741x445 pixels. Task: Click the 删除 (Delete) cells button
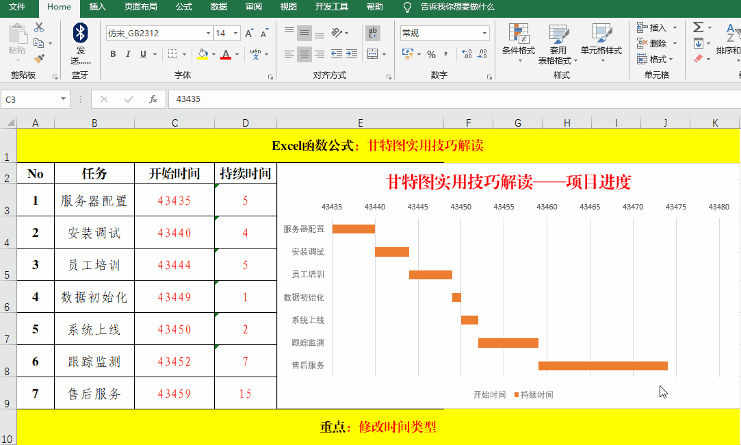coord(656,43)
